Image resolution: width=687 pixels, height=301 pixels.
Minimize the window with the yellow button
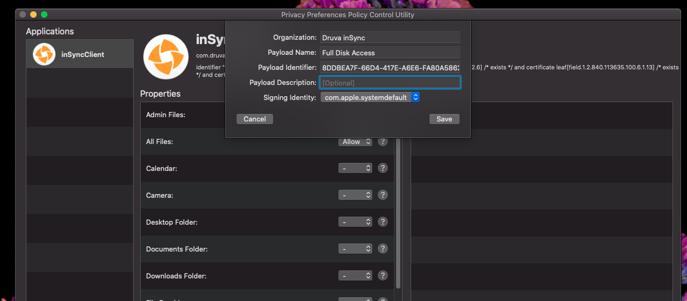33,15
